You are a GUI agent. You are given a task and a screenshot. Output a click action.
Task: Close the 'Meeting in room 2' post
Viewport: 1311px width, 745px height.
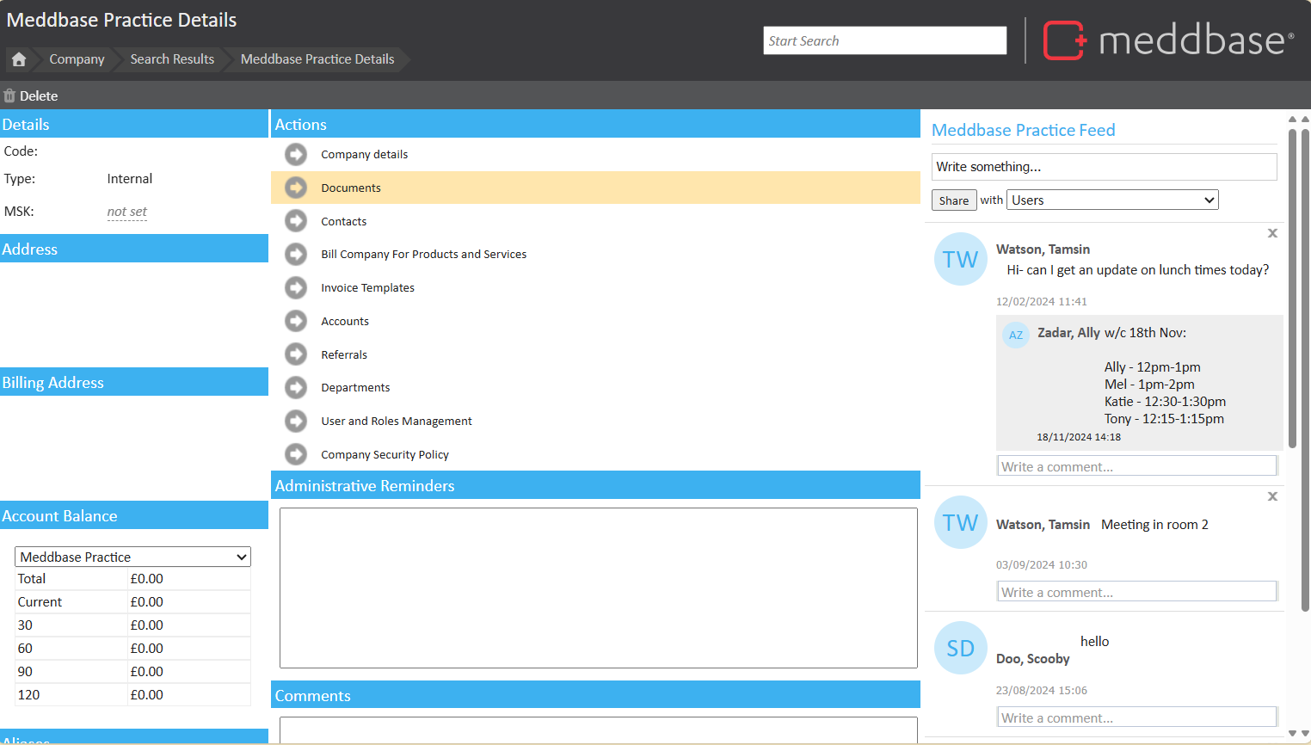(x=1272, y=496)
